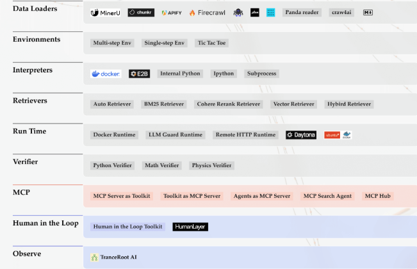
Task: Select the Human in the Loop heading
Action: [45, 224]
